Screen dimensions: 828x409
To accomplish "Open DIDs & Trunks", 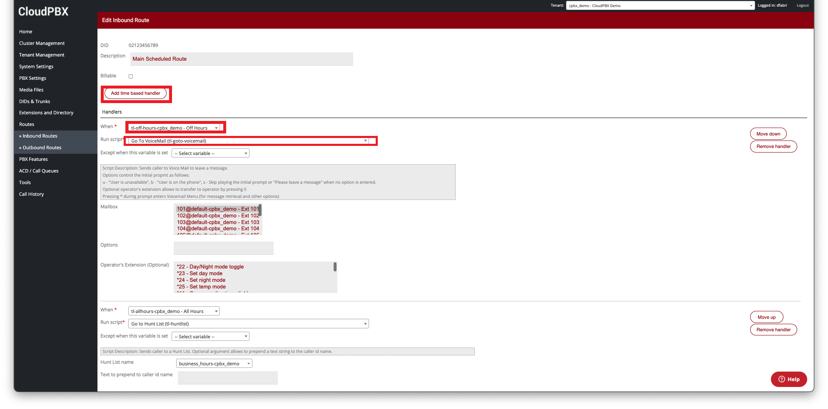I will click(x=35, y=101).
